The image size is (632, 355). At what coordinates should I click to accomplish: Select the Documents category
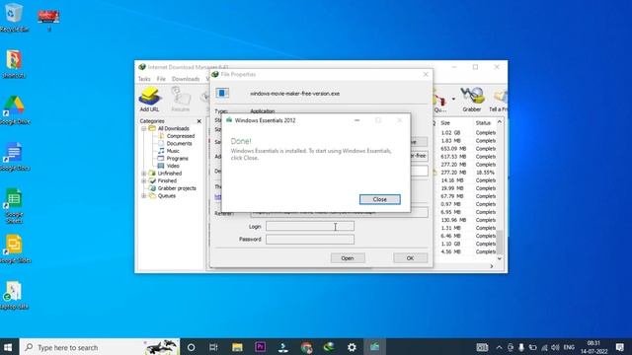(x=179, y=144)
